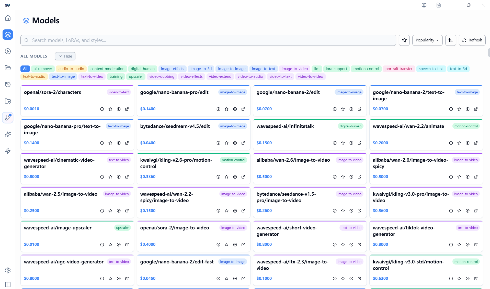This screenshot has width=490, height=289.
Task: Run wavespeed-ai/infinitetalk with its play icon
Action: [x=351, y=143]
